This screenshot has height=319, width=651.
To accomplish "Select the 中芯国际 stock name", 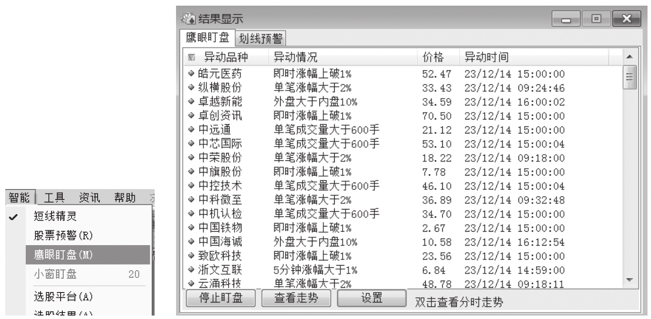I will click(220, 143).
